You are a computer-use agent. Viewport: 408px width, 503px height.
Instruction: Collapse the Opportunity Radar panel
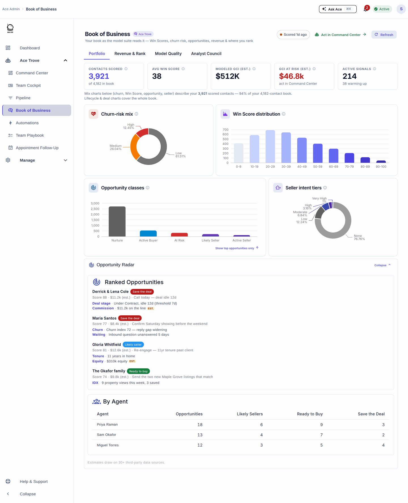pos(382,265)
